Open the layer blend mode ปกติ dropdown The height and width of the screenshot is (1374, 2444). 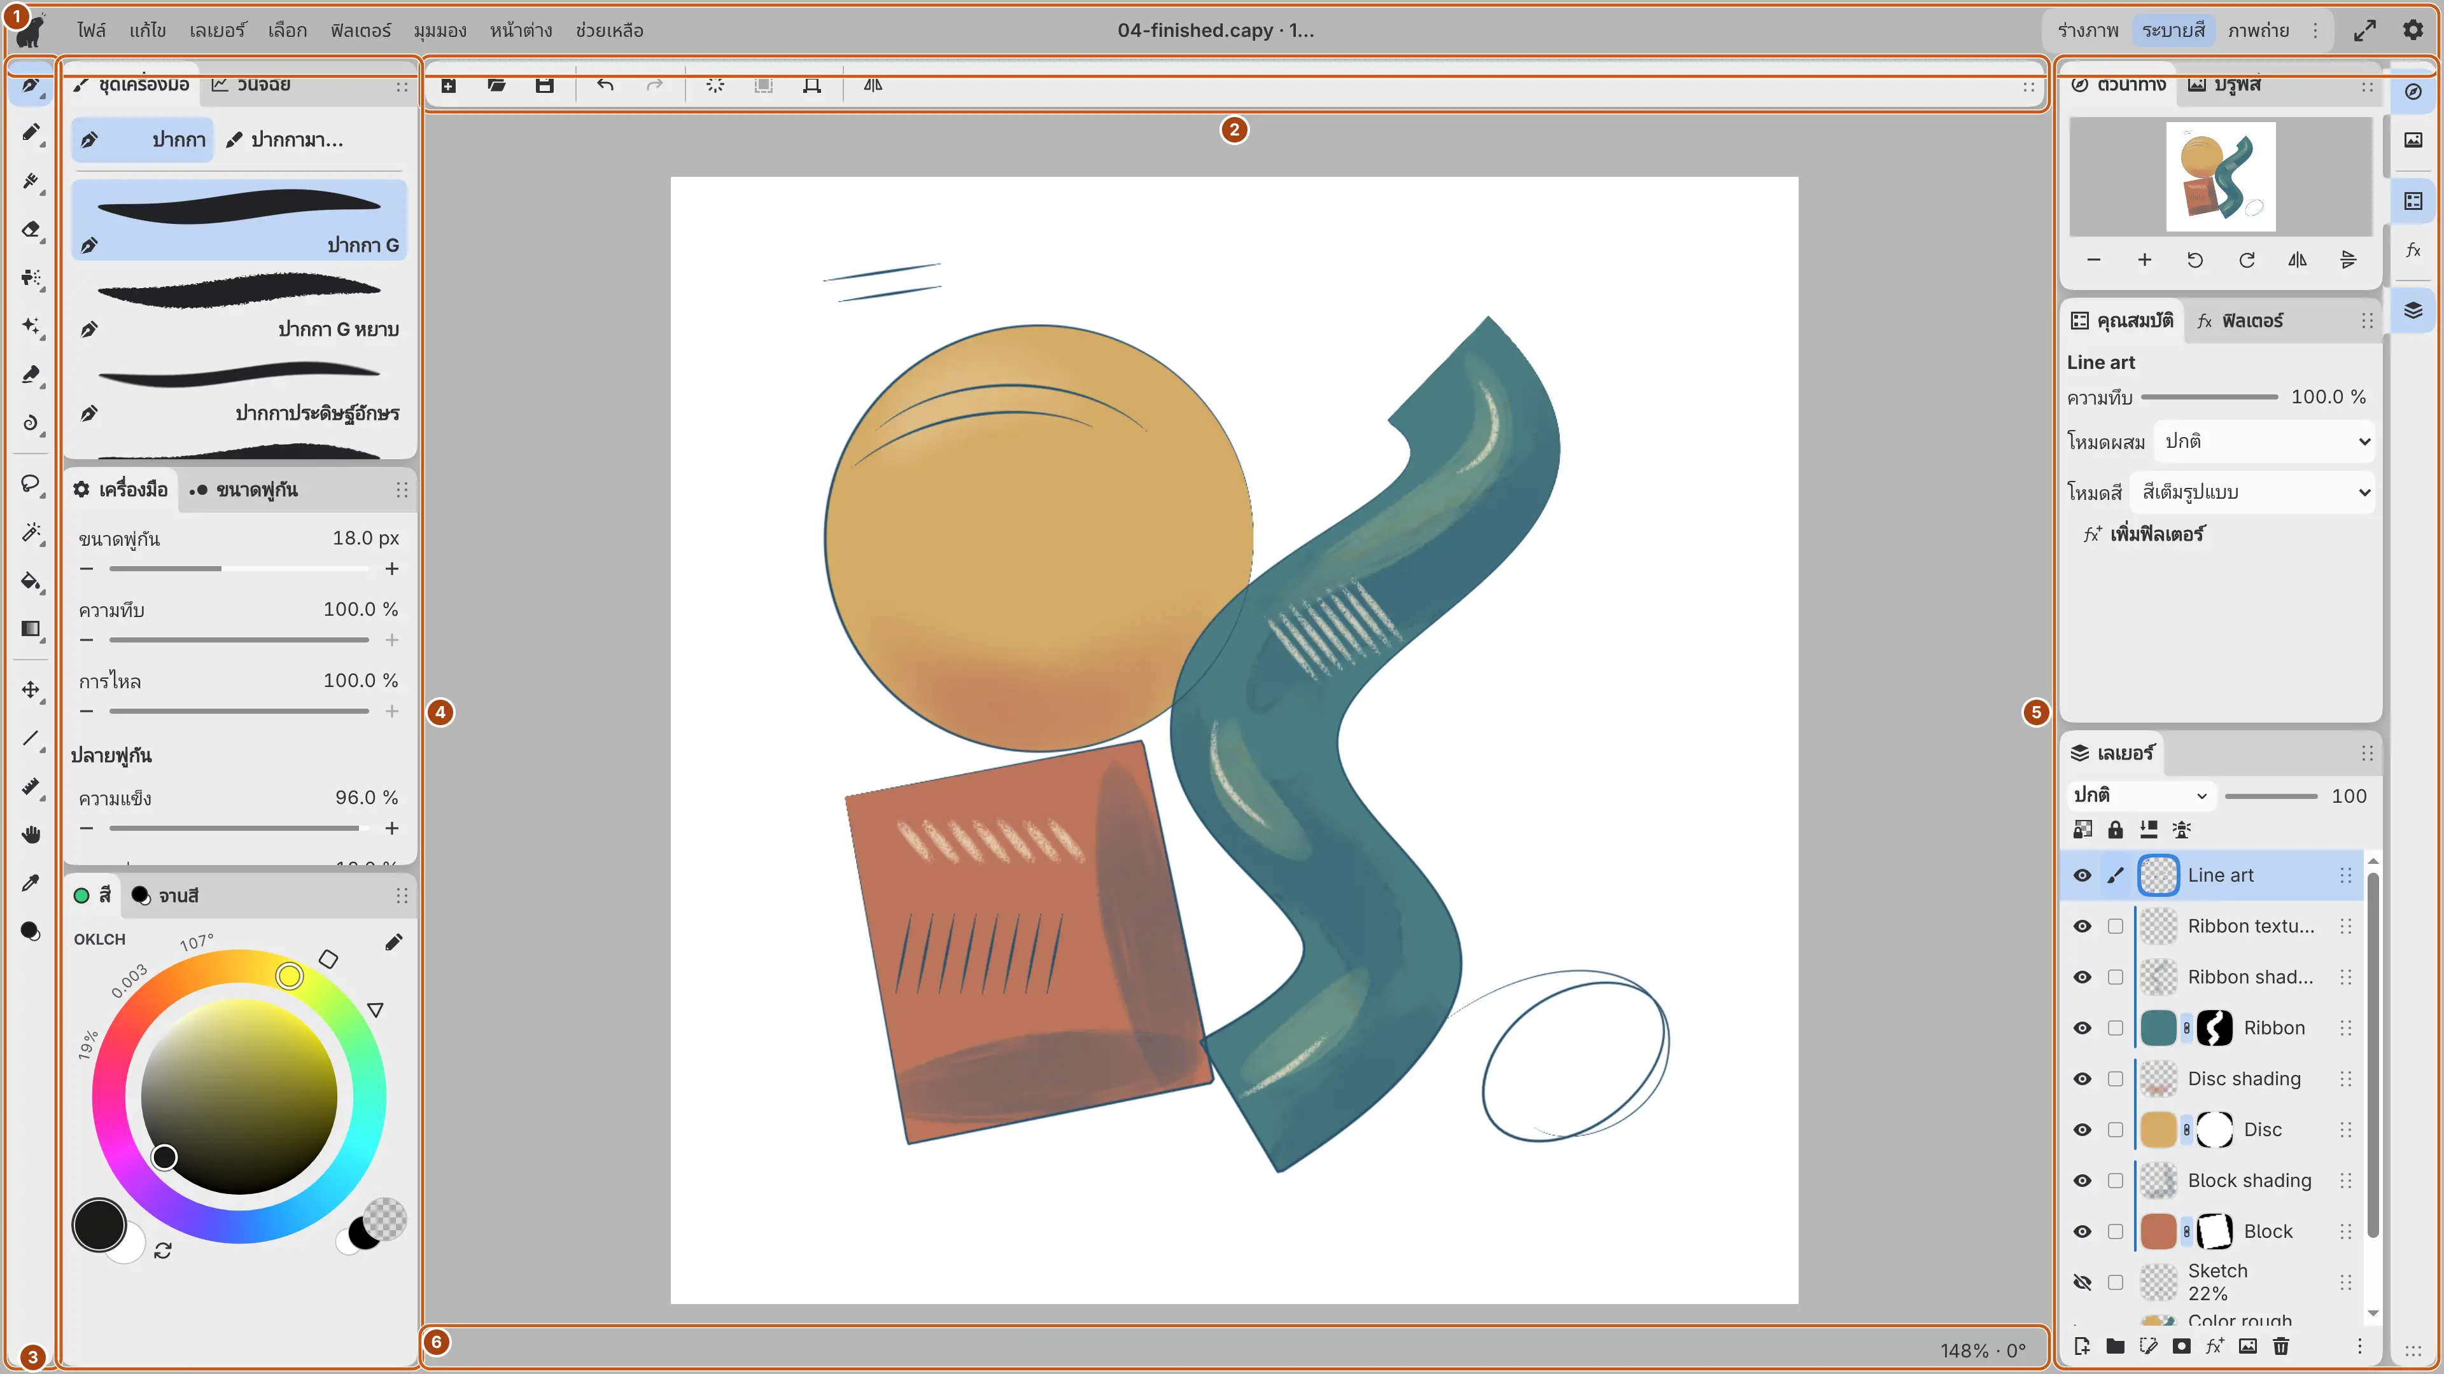(x=2140, y=796)
